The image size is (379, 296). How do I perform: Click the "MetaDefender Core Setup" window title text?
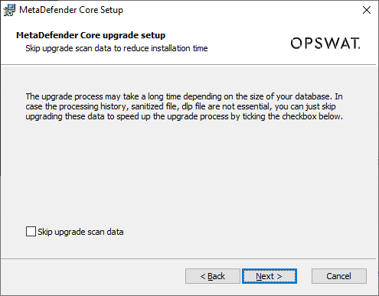pyautogui.click(x=71, y=10)
